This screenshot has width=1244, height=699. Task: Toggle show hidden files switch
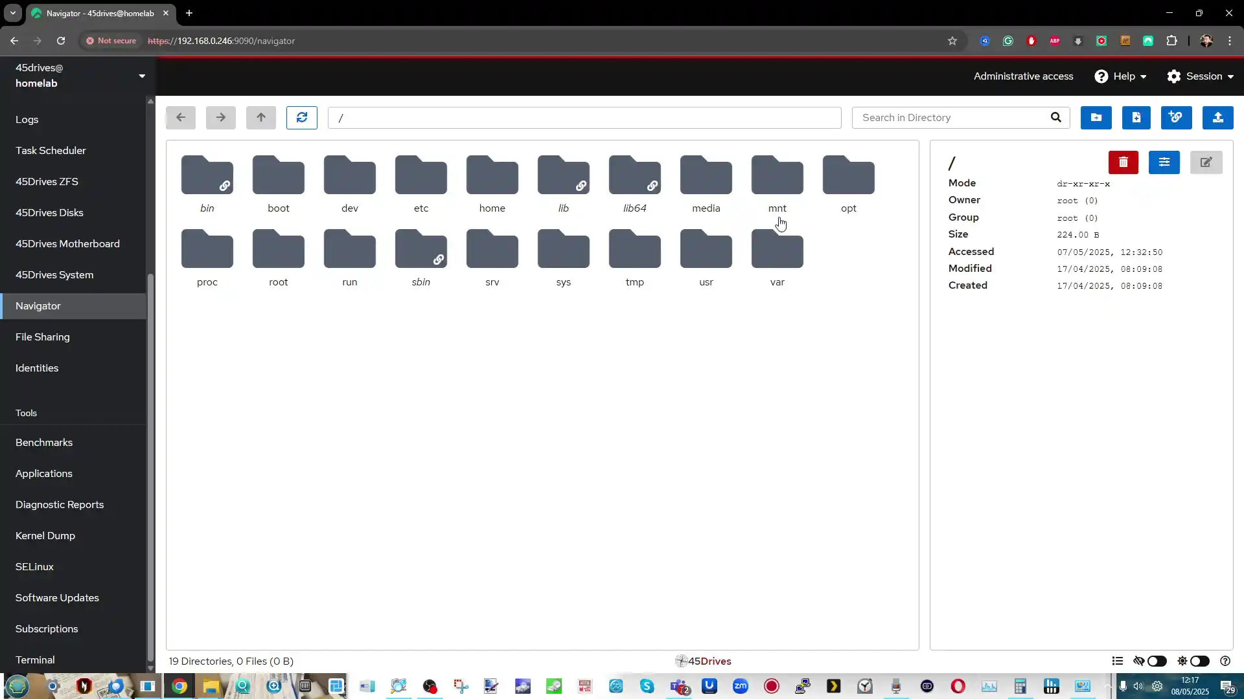click(1157, 661)
